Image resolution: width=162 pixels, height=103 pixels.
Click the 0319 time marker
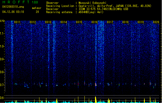coord(141,22)
